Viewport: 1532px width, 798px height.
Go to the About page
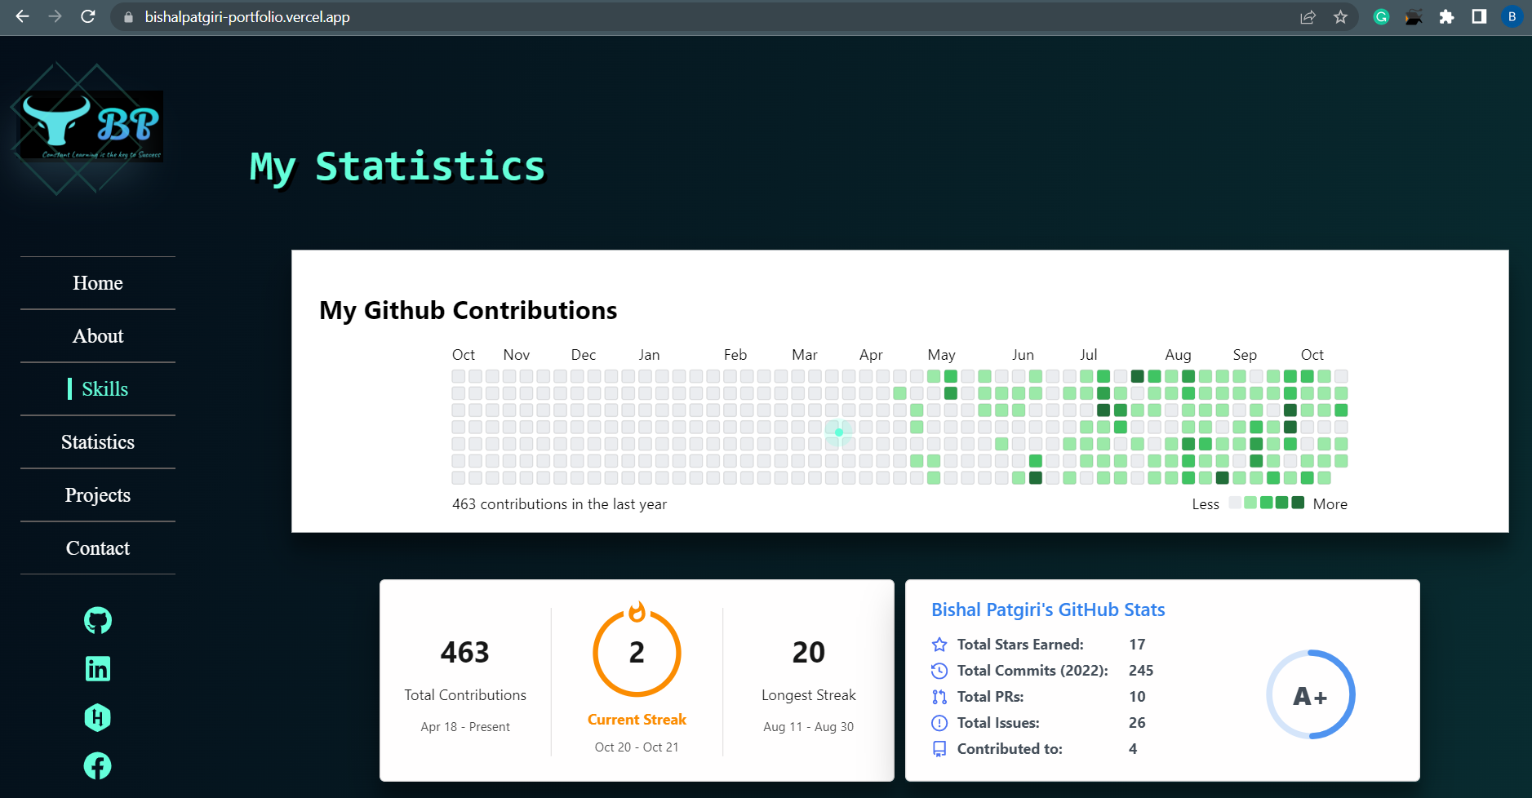tap(97, 336)
